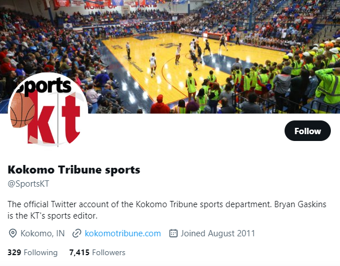This screenshot has width=340, height=266.
Task: Click the basketball graphic in the avatar
Action: pyautogui.click(x=22, y=110)
